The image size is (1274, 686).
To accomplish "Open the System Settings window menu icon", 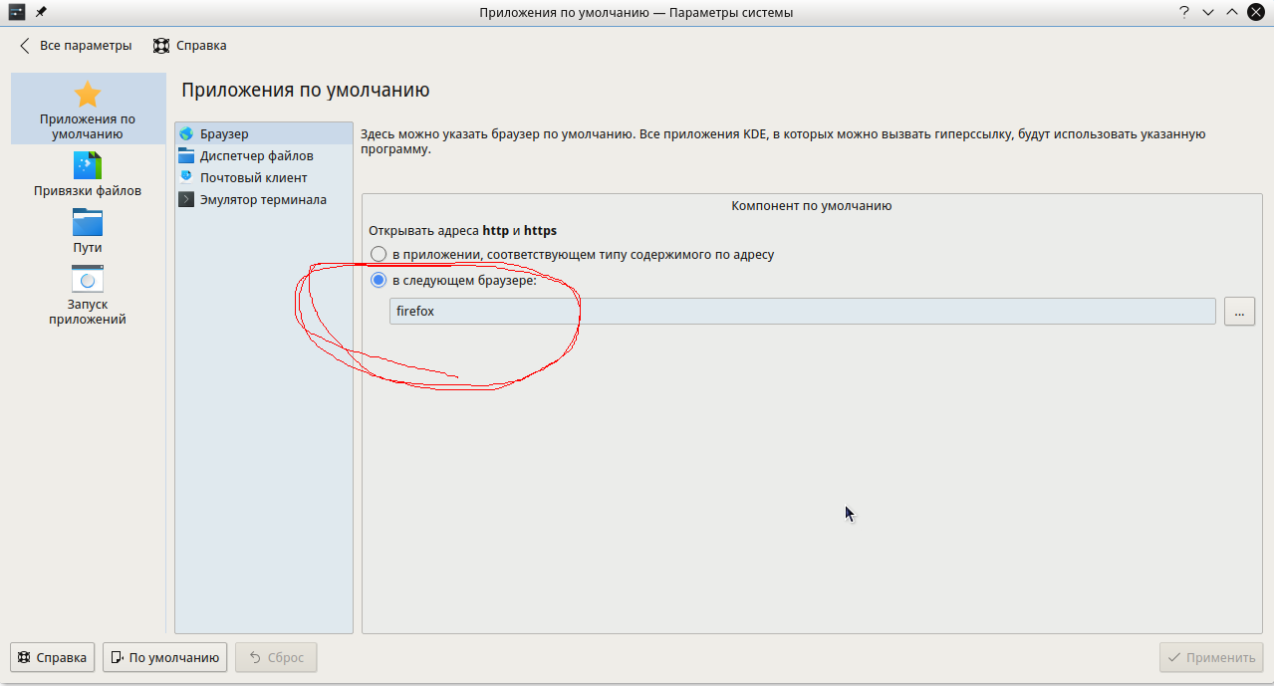I will (x=17, y=13).
